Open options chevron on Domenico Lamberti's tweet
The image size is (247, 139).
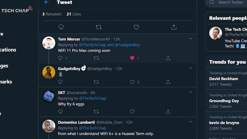(191, 122)
